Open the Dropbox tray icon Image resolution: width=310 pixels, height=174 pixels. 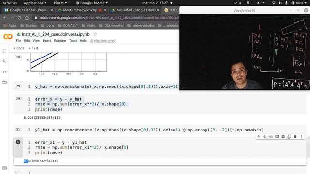(x=248, y=3)
